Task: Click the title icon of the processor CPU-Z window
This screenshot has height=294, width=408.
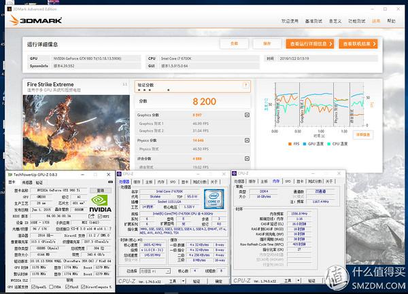Action: (x=119, y=174)
